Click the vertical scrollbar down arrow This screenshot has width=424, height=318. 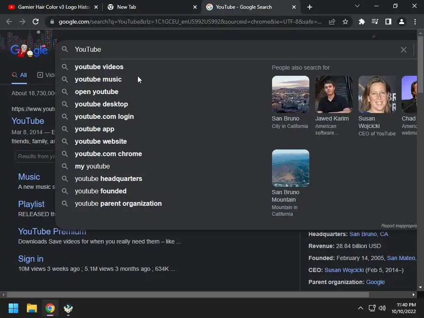click(x=420, y=287)
